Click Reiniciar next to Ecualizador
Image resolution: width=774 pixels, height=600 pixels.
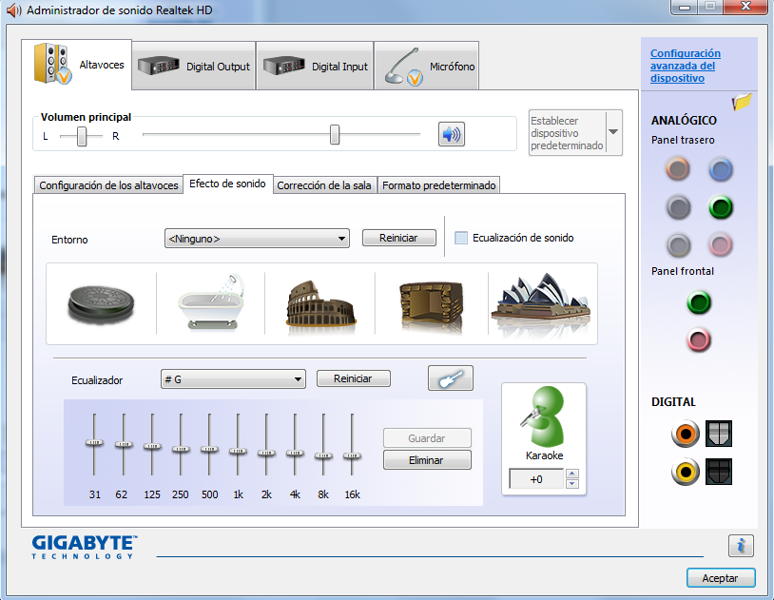(354, 378)
